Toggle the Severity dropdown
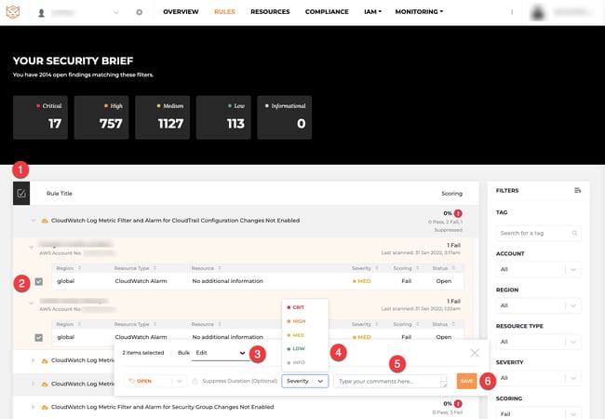 click(304, 381)
